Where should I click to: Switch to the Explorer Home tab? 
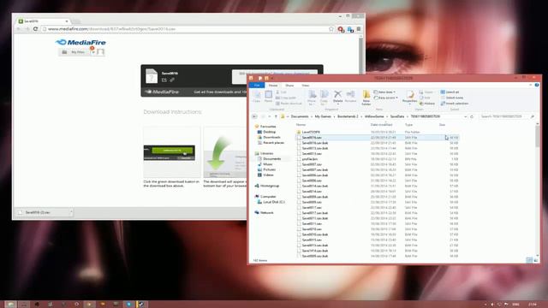coord(273,86)
